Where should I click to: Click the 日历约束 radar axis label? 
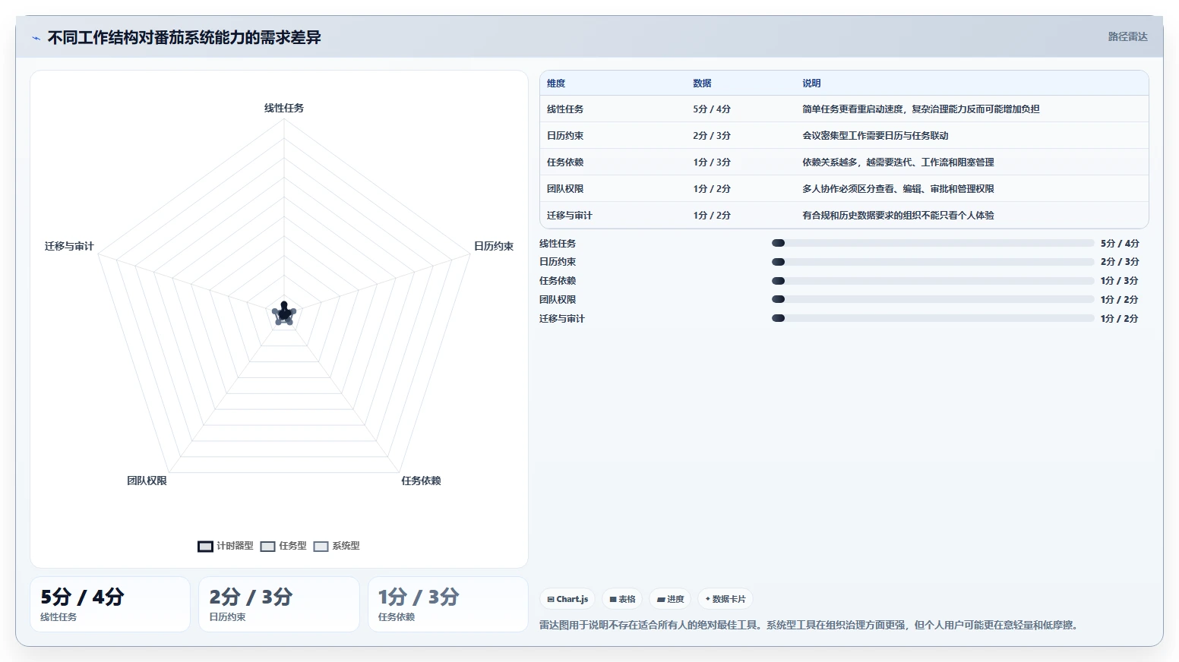point(494,246)
